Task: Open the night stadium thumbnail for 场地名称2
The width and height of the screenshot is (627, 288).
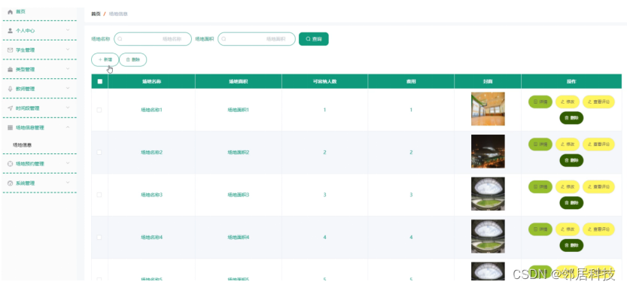Action: click(488, 151)
